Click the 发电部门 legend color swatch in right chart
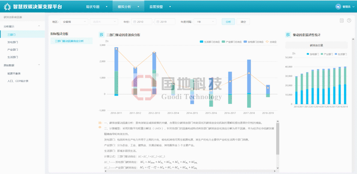The image size is (357, 174). 308,54
